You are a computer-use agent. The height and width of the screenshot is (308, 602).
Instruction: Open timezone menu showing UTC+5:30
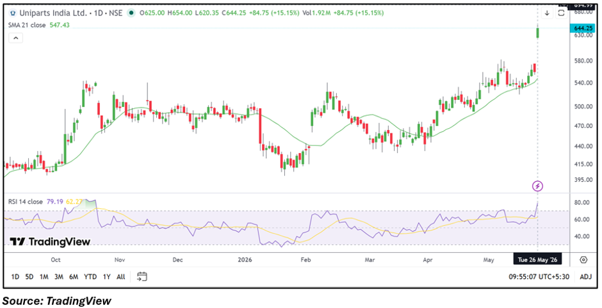pyautogui.click(x=539, y=277)
